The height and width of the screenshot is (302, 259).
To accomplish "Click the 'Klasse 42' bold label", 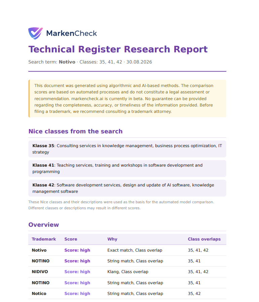I will 43,185.
